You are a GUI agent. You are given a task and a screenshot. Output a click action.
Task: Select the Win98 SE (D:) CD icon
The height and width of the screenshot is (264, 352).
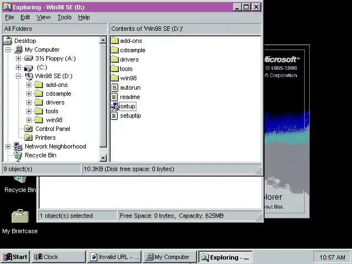(29, 76)
